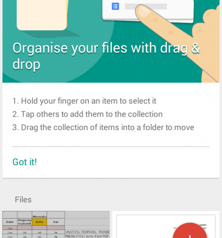Click the Var column header cell
The height and width of the screenshot is (238, 222).
[56, 222]
